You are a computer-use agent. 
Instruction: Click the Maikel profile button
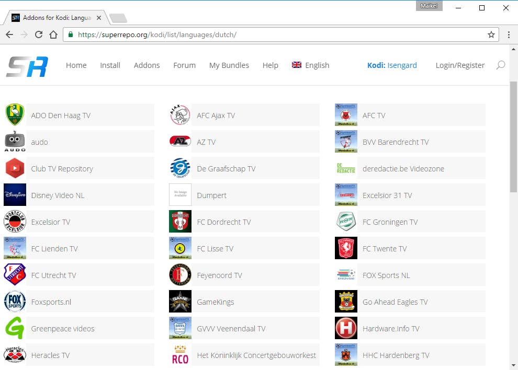pyautogui.click(x=429, y=6)
